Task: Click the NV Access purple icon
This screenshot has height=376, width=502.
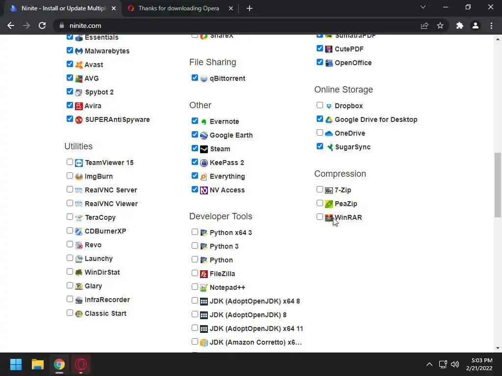Action: (x=204, y=190)
